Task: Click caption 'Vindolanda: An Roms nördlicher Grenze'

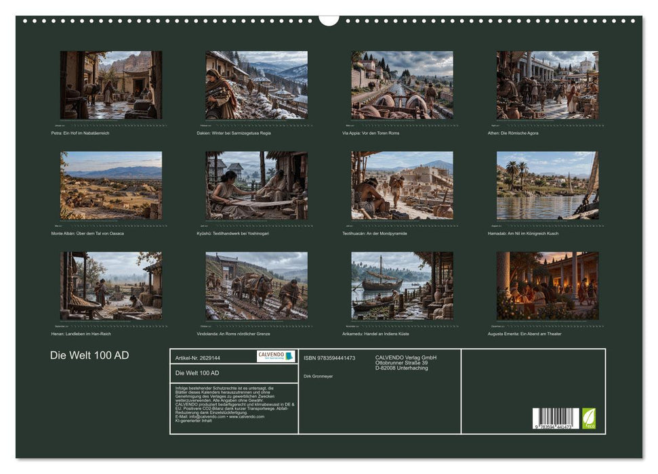Action: [x=233, y=334]
